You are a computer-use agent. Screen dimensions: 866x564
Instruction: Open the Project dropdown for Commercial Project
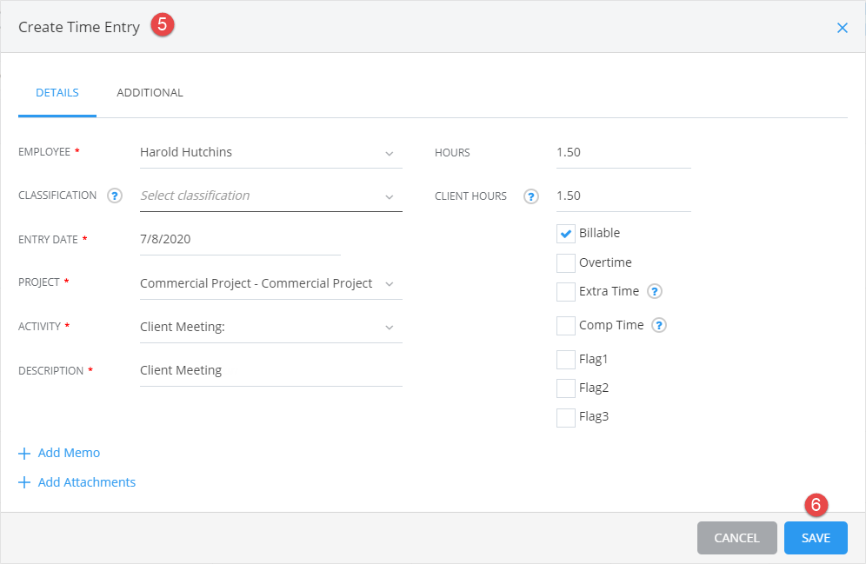tap(390, 283)
